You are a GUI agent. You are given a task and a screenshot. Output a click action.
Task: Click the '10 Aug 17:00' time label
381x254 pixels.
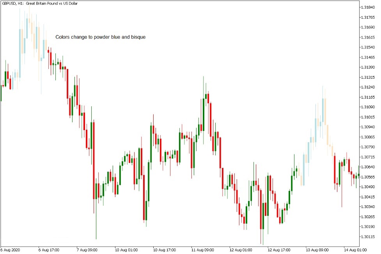click(x=165, y=250)
